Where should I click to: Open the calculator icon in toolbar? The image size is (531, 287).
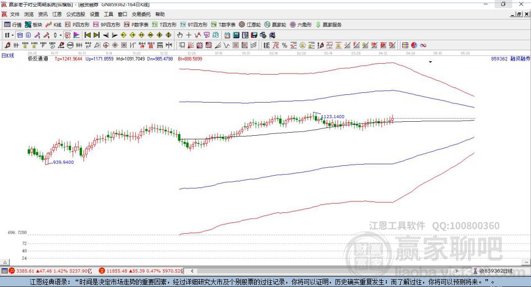coord(236,35)
